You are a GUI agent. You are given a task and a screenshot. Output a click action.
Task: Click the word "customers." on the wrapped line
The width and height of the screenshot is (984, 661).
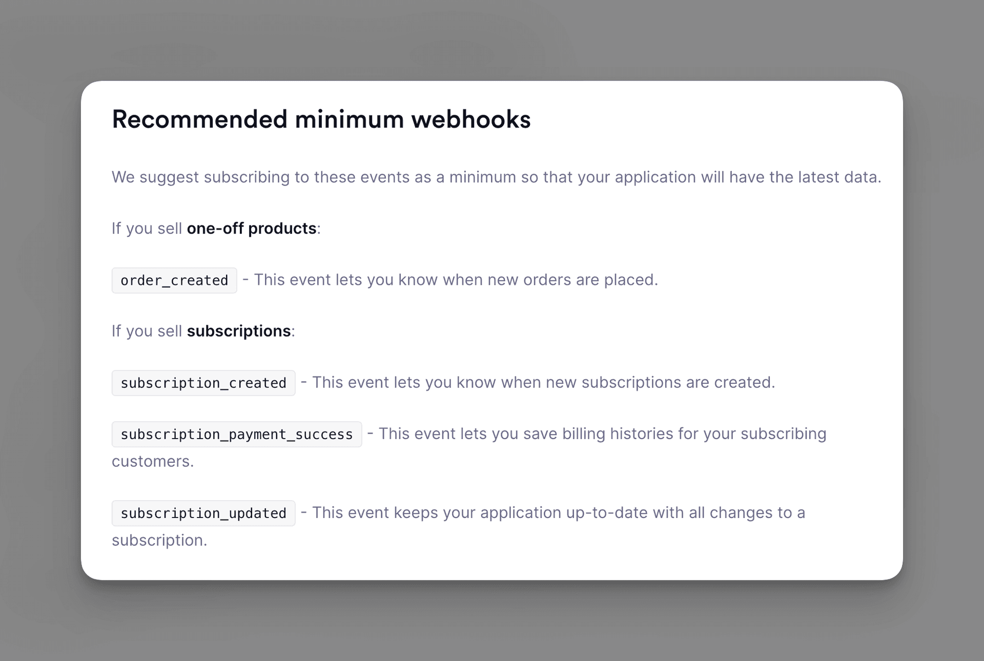pyautogui.click(x=153, y=461)
